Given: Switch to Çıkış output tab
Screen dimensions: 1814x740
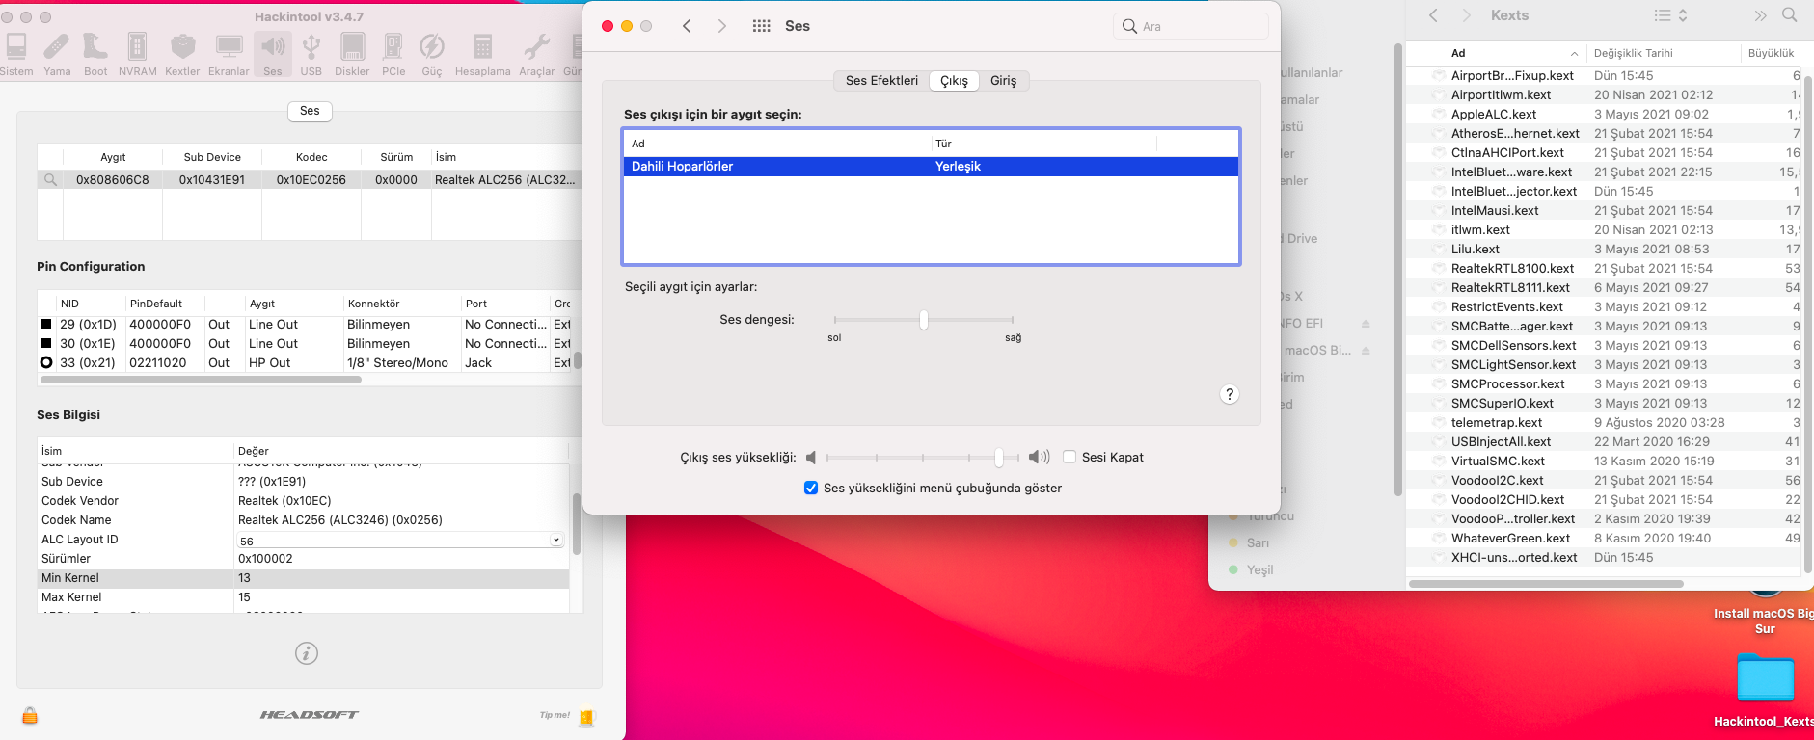Looking at the screenshot, I should click(955, 81).
